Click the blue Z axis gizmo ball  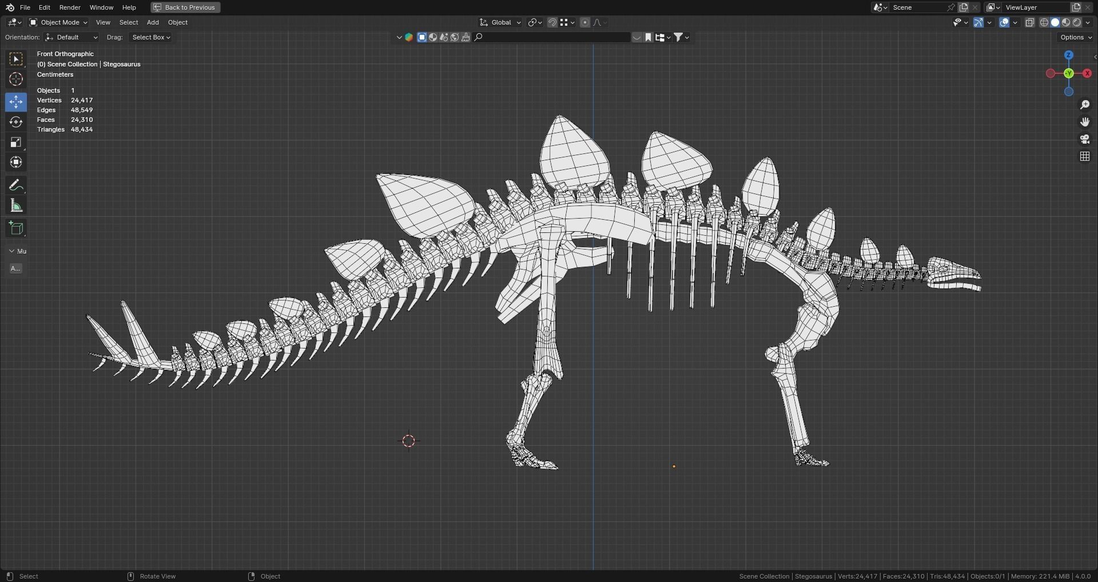pyautogui.click(x=1069, y=55)
